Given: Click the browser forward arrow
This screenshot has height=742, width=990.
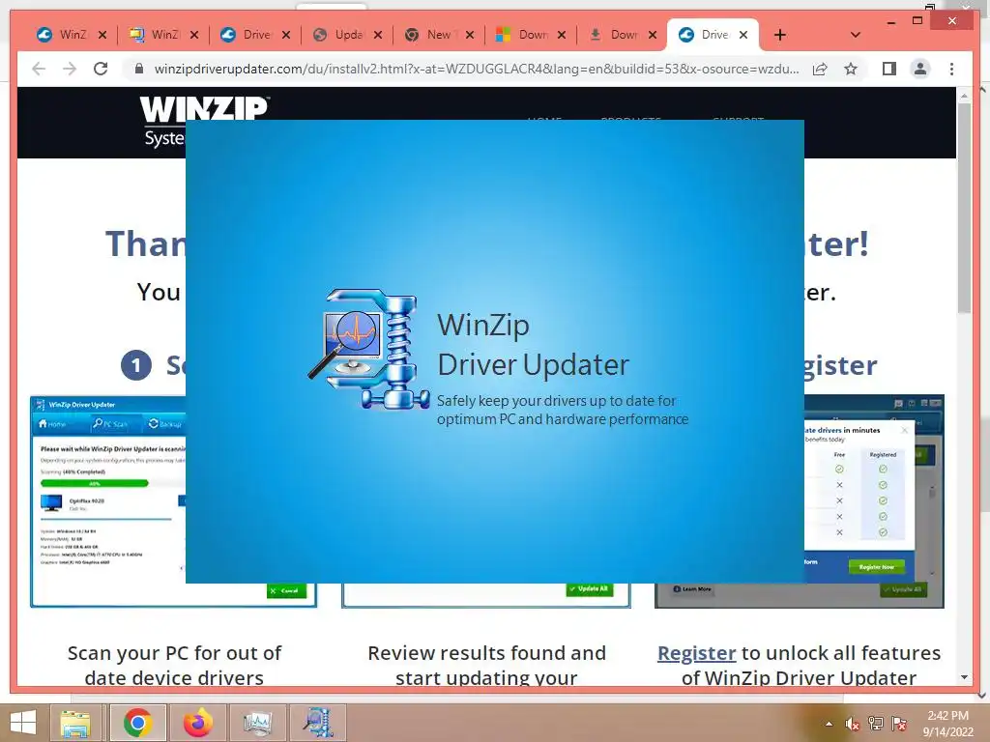Looking at the screenshot, I should 70,69.
